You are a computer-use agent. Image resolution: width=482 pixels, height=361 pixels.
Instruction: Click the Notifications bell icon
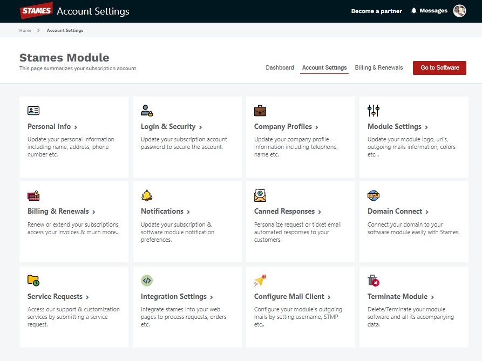(147, 195)
